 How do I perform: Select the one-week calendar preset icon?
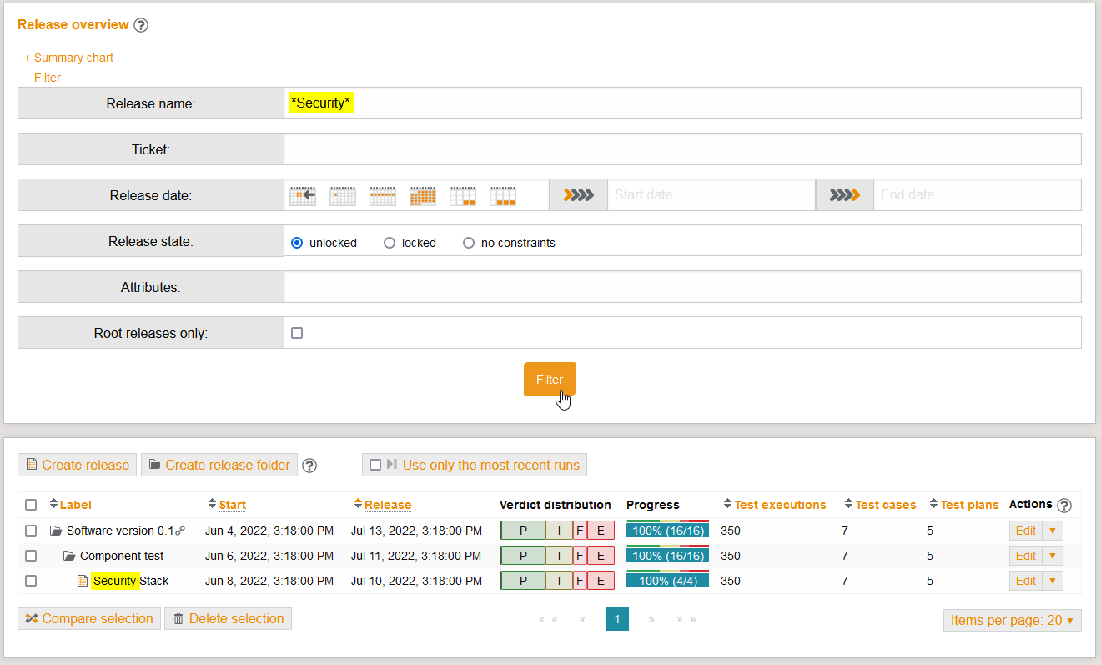[382, 194]
